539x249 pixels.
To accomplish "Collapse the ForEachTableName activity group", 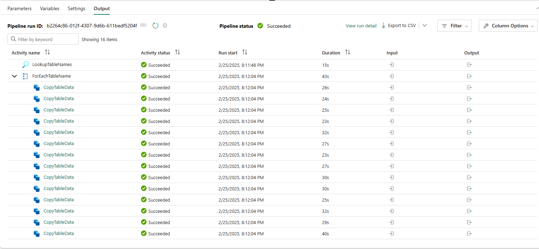I will (14, 76).
